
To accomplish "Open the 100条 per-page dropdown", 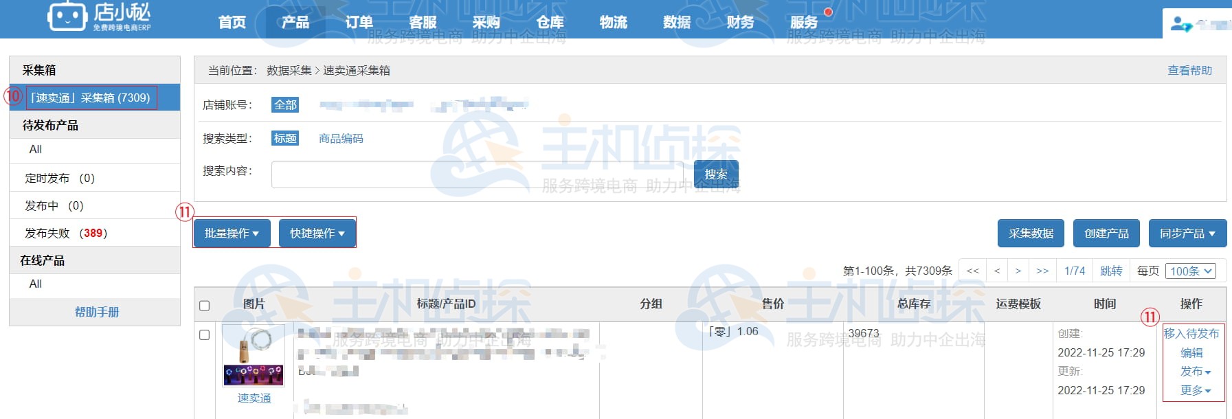I will click(x=1190, y=271).
